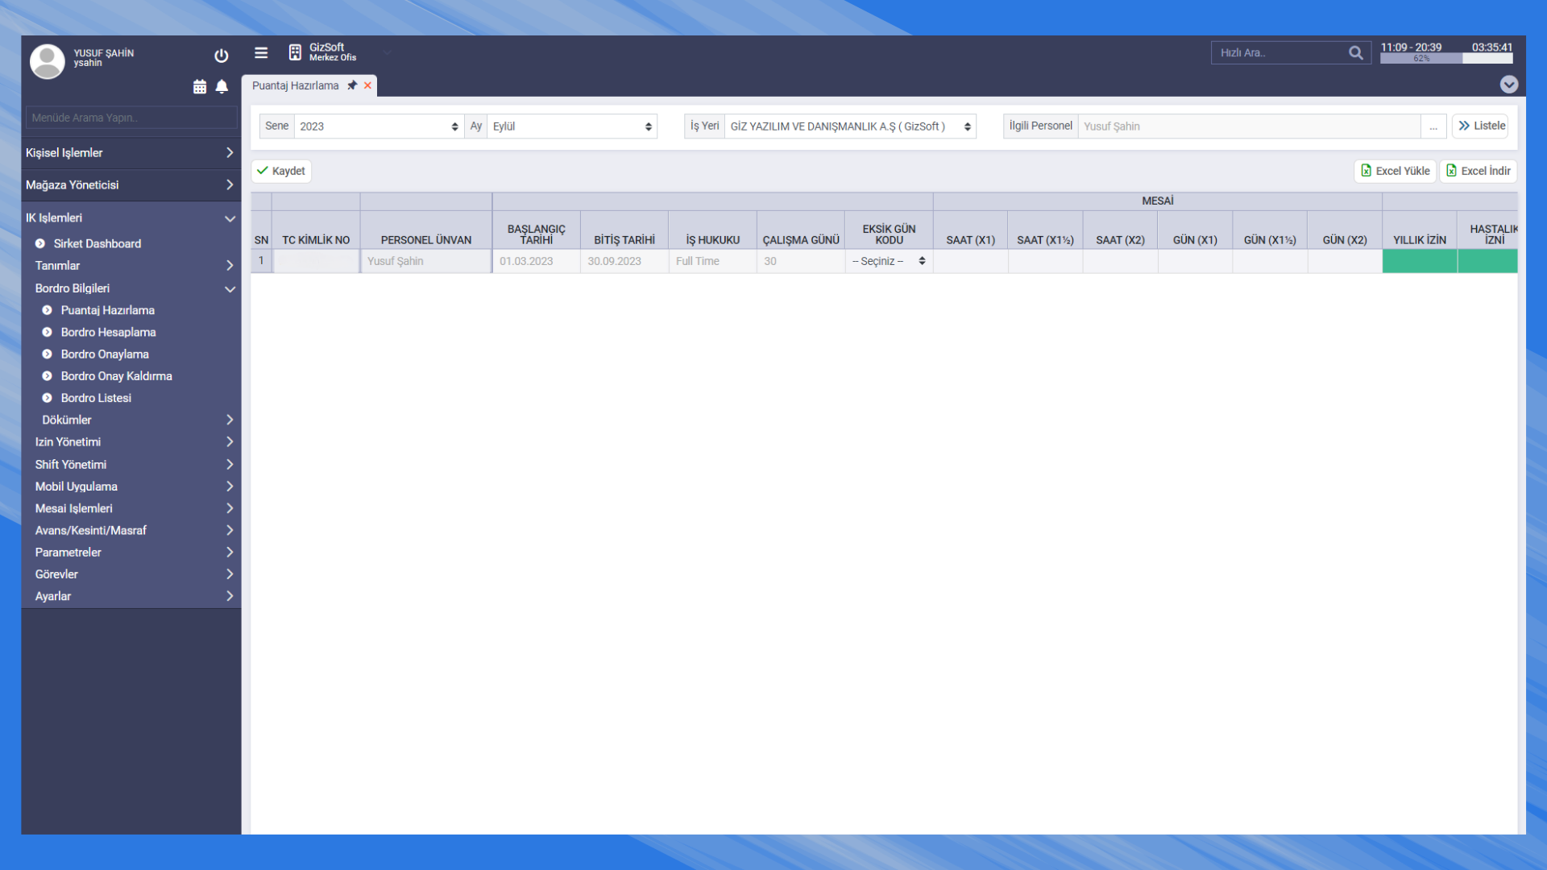The height and width of the screenshot is (870, 1547).
Task: Click Bordro Onaylama bullet icon
Action: coord(47,354)
